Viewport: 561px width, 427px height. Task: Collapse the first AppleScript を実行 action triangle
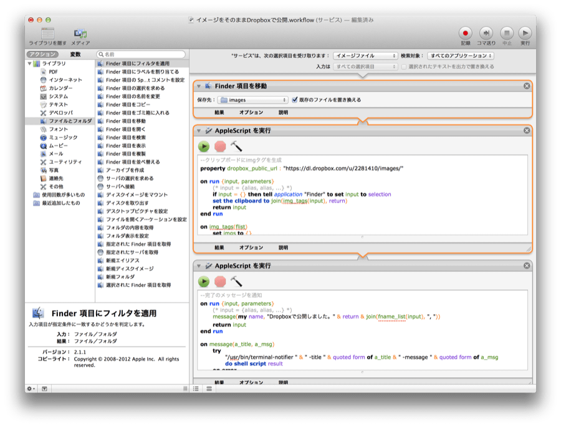(199, 131)
